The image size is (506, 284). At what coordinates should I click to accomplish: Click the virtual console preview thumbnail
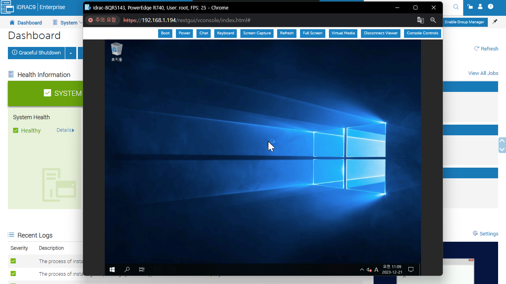pyautogui.click(x=436, y=263)
